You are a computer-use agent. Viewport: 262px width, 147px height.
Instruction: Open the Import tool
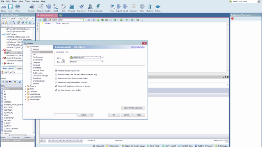[x=119, y=8]
